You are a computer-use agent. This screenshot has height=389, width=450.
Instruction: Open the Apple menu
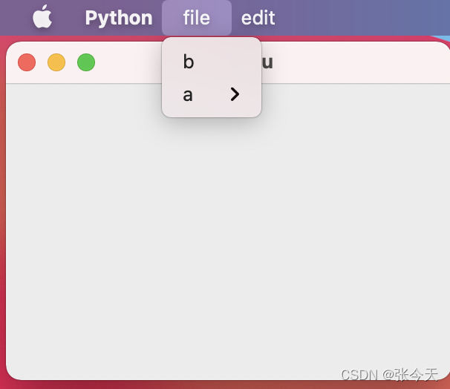click(42, 16)
